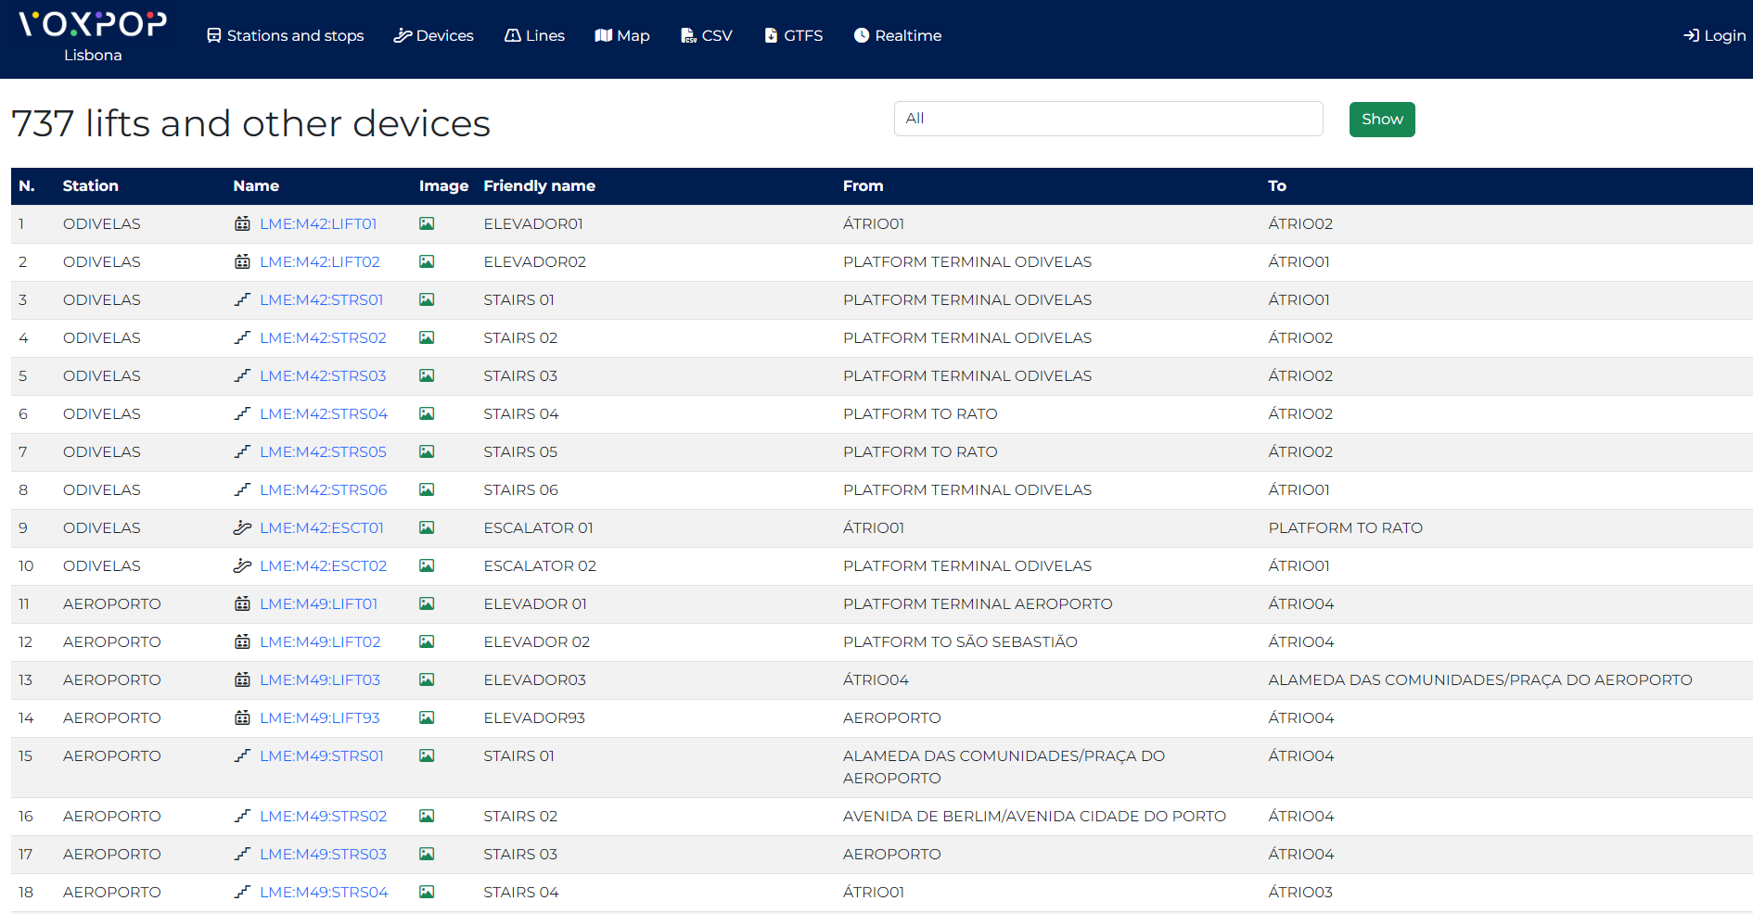
Task: Open device link LME:M49:LIFT01
Action: pos(318,603)
